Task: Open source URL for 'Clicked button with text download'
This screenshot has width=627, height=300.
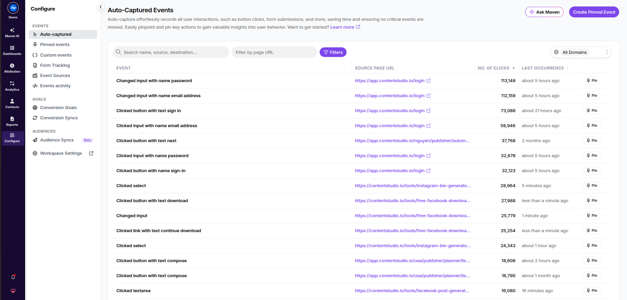Action: point(413,201)
